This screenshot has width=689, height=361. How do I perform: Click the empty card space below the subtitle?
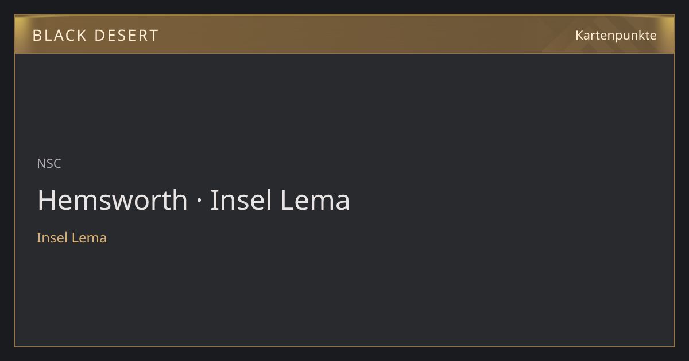344,295
